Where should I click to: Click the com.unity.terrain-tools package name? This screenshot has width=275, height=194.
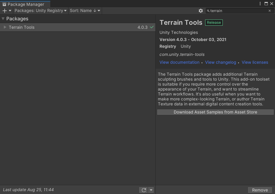pyautogui.click(x=182, y=54)
